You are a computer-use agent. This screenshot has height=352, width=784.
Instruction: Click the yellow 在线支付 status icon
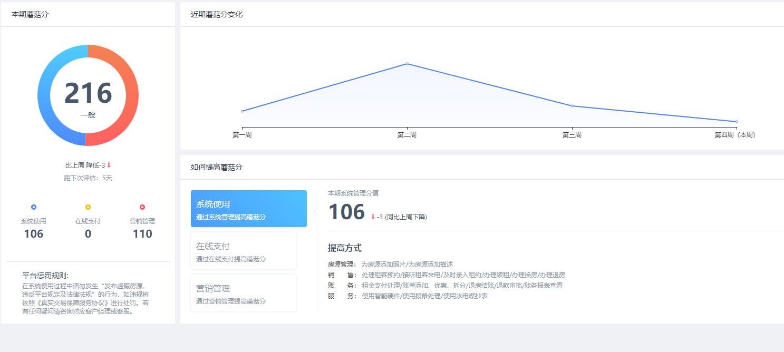(x=88, y=208)
